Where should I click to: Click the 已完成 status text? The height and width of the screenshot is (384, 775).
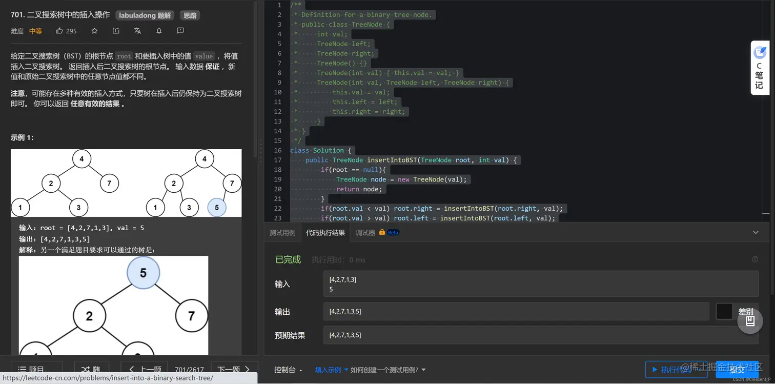(x=288, y=259)
